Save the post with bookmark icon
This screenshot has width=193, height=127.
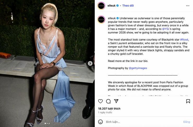click(188, 101)
